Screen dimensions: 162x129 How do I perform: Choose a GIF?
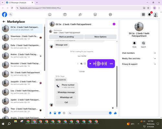click(64, 113)
